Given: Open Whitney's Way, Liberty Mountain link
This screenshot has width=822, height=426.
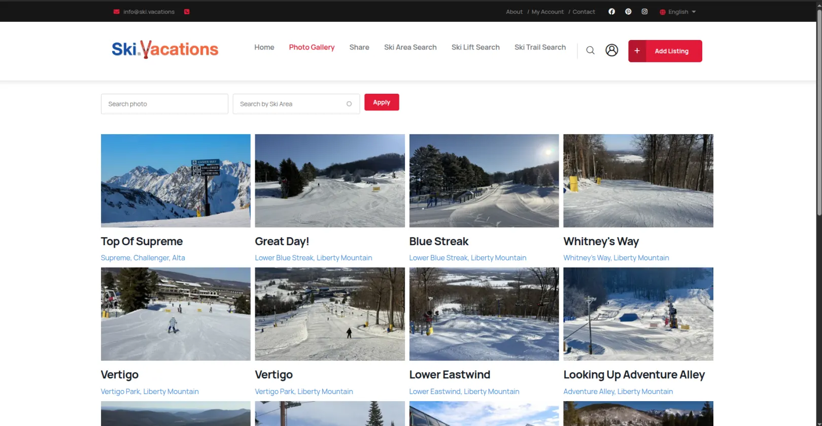Looking at the screenshot, I should point(616,258).
